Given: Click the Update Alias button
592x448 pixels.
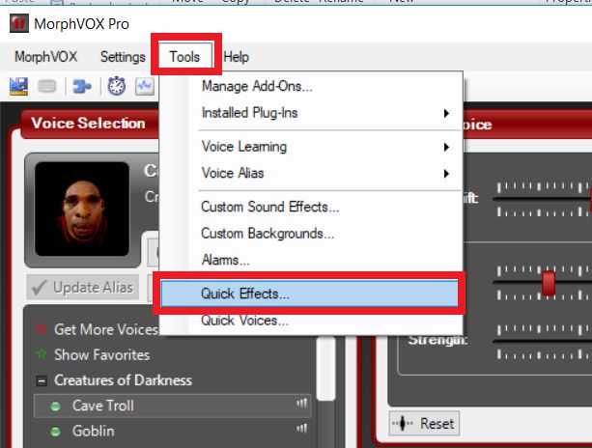Looking at the screenshot, I should point(83,287).
